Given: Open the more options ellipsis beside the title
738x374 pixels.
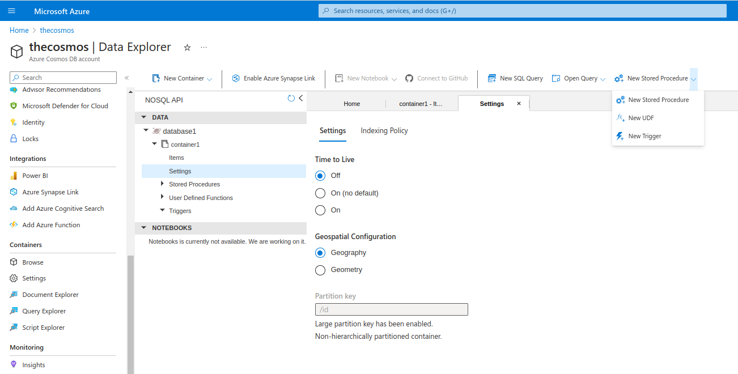Looking at the screenshot, I should coord(204,48).
